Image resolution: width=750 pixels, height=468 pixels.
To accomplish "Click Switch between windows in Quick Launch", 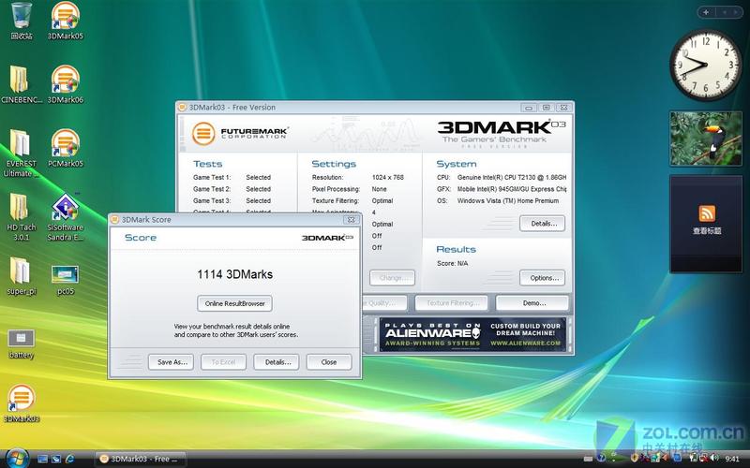I will [56, 459].
